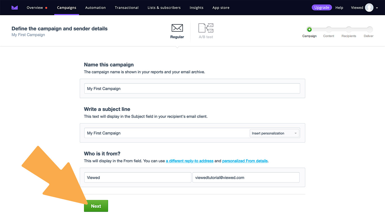Select the Campaign step progress marker
Viewport: 385px width, 224px height.
click(x=309, y=29)
